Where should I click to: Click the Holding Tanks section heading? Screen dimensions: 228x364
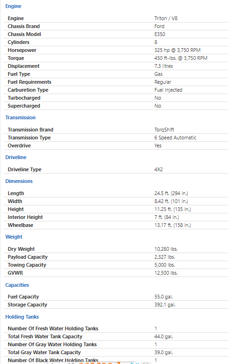(22, 317)
